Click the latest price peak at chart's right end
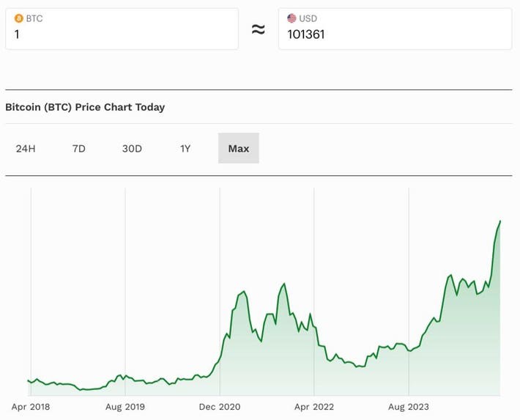Viewport: 520px width, 420px height. 500,221
